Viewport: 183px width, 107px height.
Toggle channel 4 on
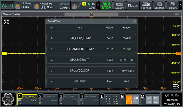click(89, 100)
